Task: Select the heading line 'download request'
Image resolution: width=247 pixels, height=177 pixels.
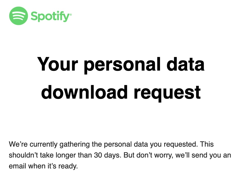Action: tap(121, 93)
